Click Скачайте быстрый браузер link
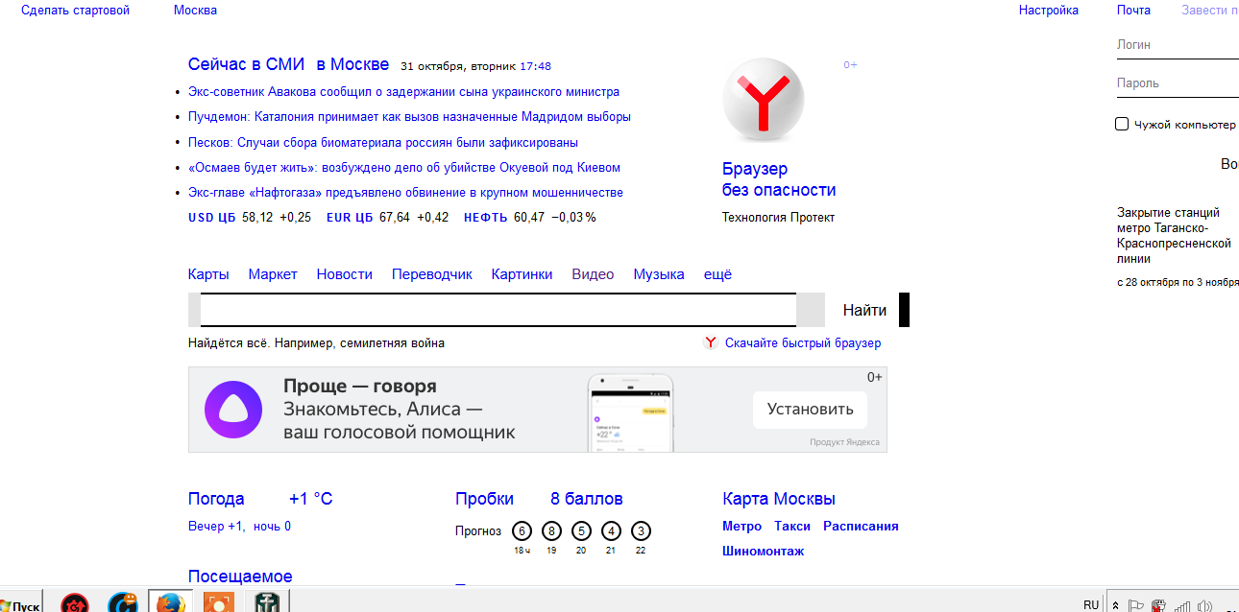The image size is (1239, 612). (x=803, y=343)
